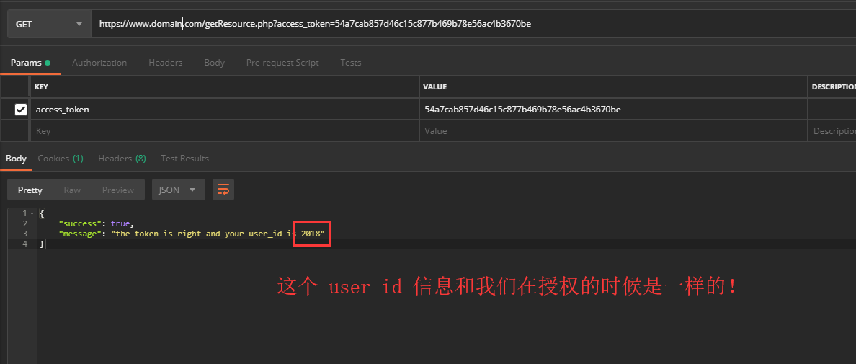
Task: Open the Test Results tab
Action: 184,159
